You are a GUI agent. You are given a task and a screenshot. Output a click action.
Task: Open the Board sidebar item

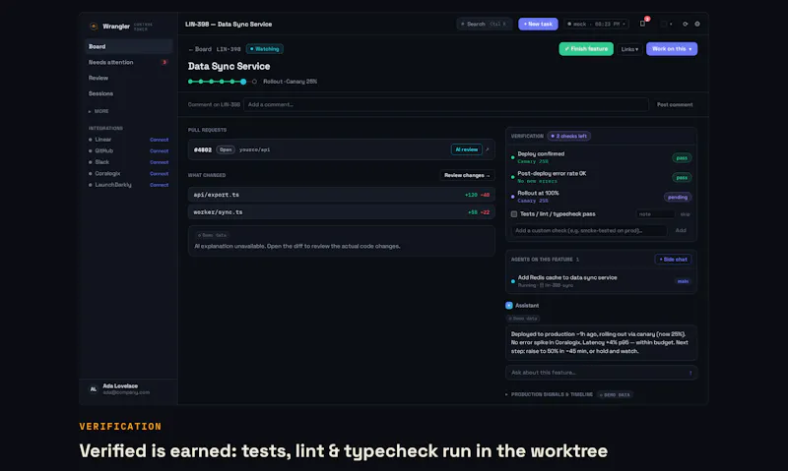coord(129,46)
